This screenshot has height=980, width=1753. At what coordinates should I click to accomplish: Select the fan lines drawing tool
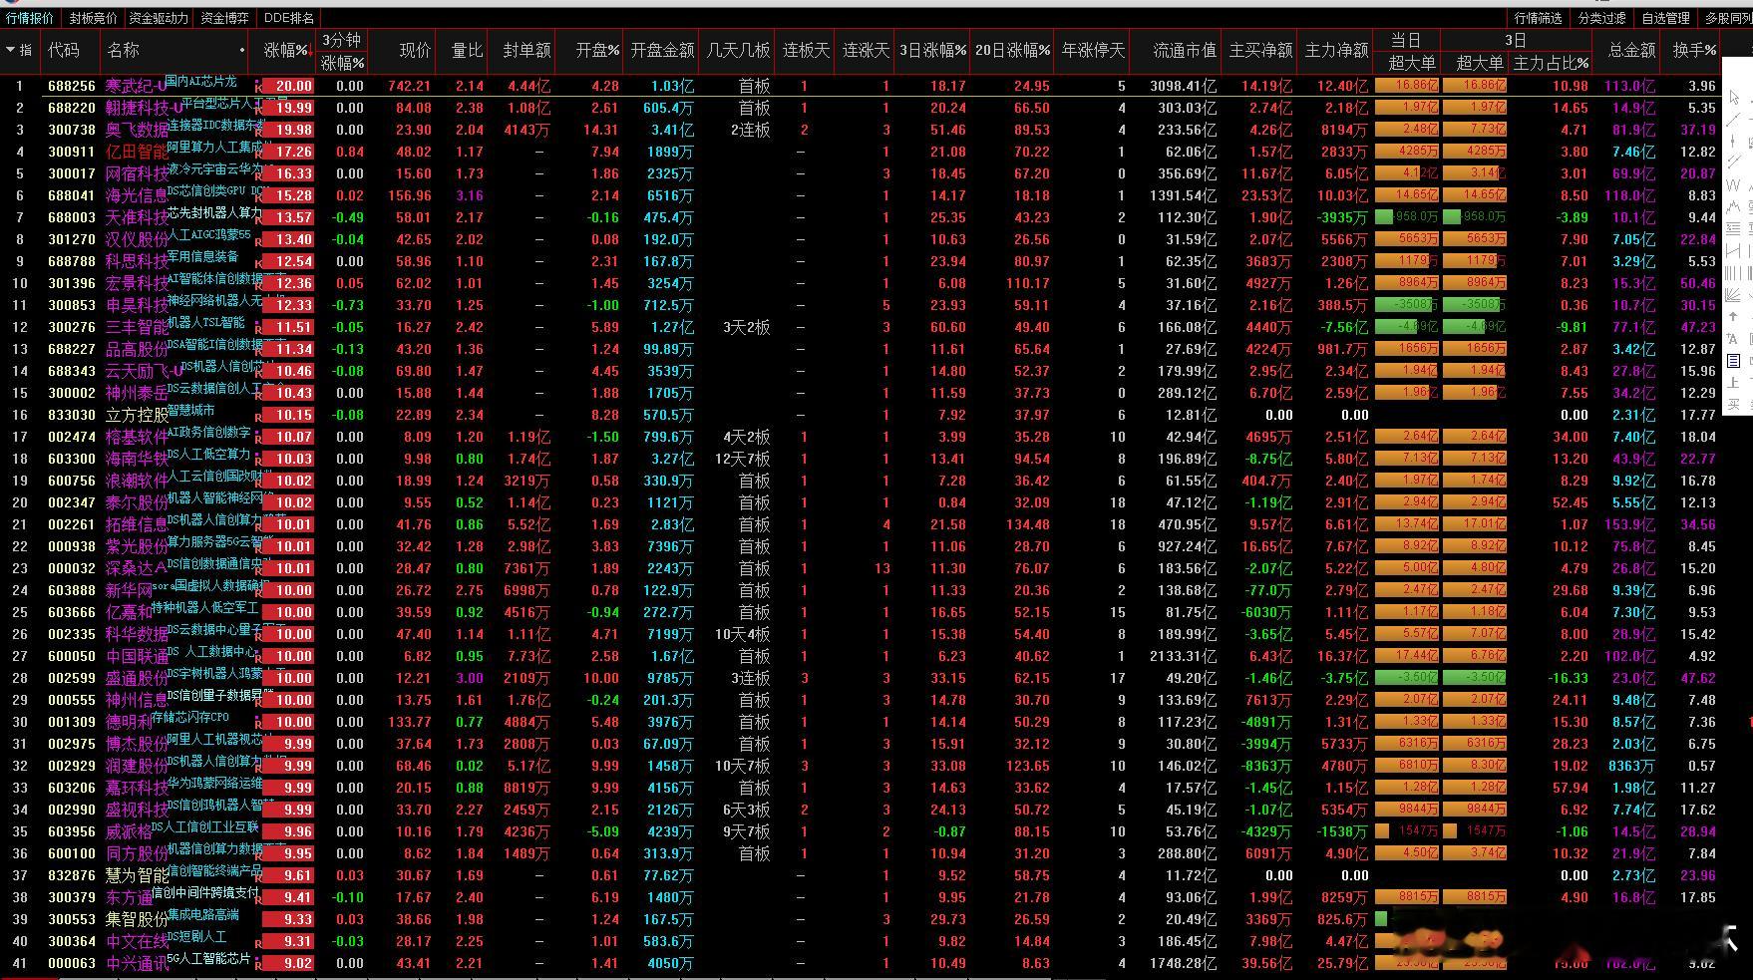pos(1735,295)
